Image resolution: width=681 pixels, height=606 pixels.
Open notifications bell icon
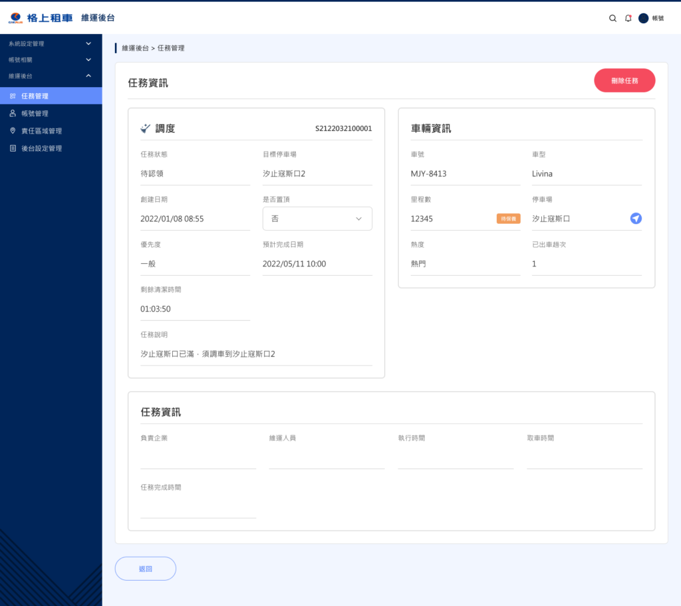628,19
